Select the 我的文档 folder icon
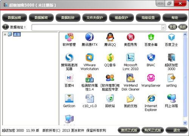189x136 pixels. pos(130,99)
